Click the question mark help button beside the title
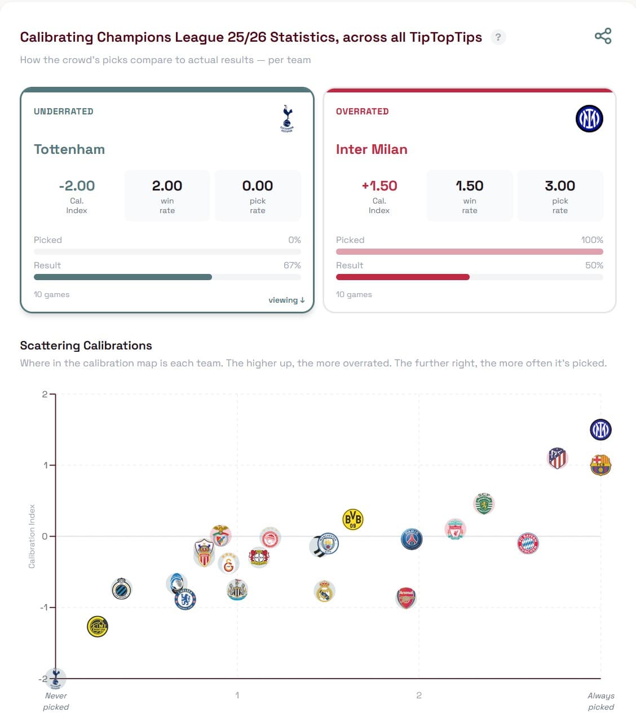 coord(498,37)
